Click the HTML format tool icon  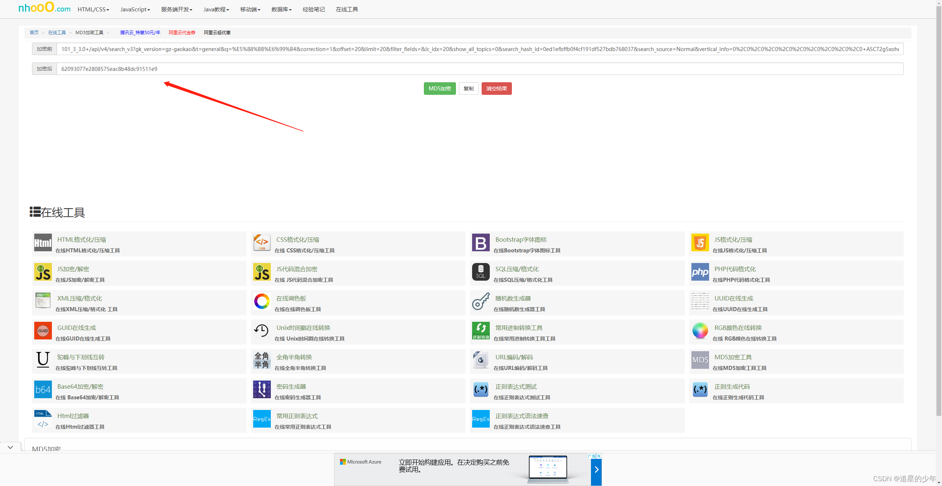tap(43, 243)
